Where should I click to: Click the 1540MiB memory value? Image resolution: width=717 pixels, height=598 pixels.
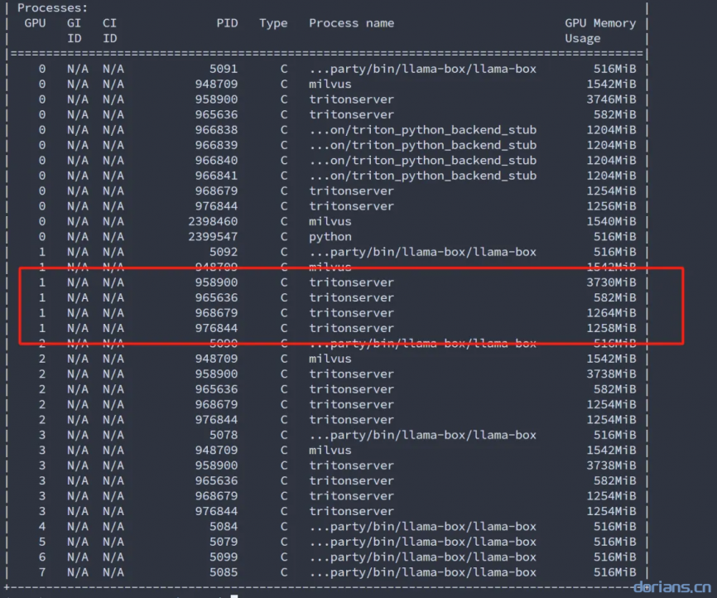click(611, 221)
